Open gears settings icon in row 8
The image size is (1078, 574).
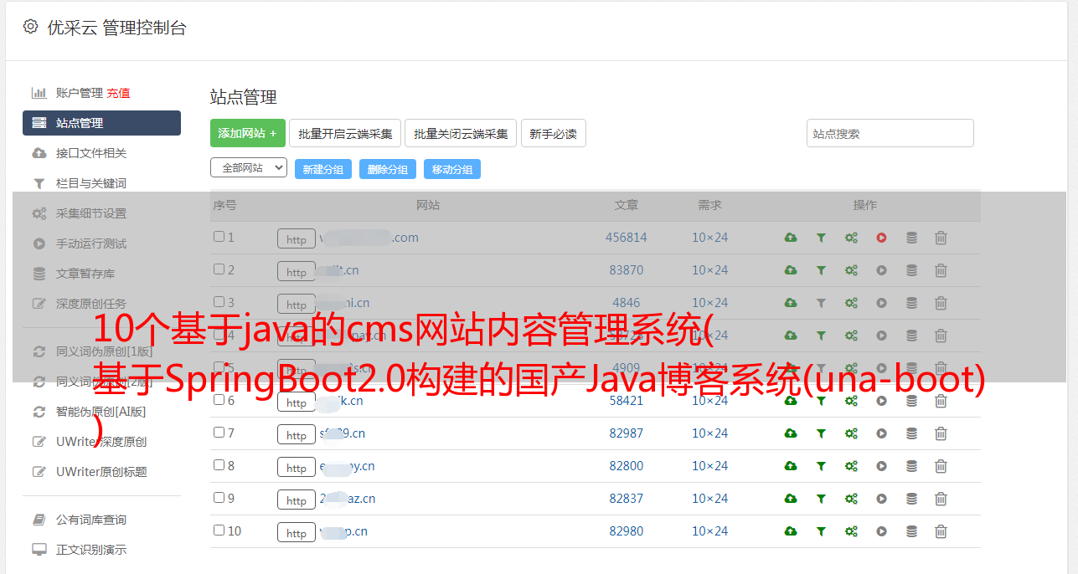851,466
